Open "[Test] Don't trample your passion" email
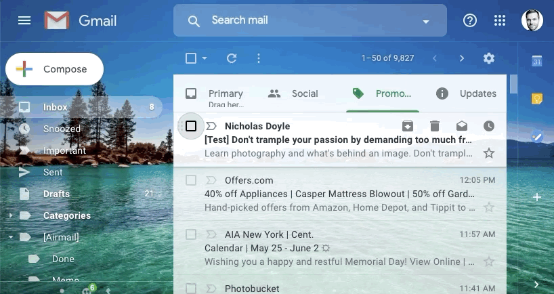 coord(338,140)
